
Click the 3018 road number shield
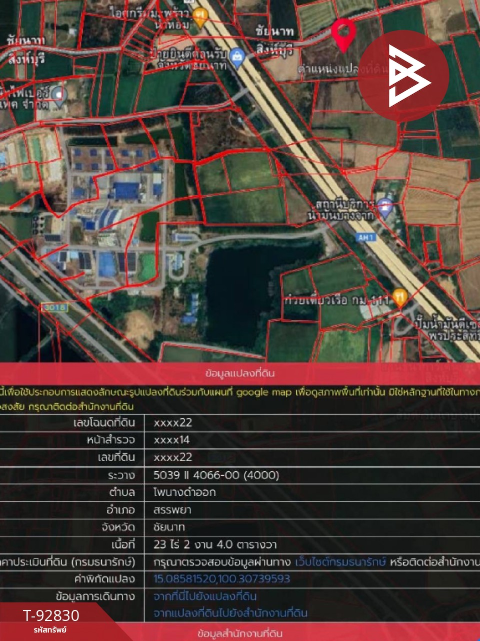54,307
